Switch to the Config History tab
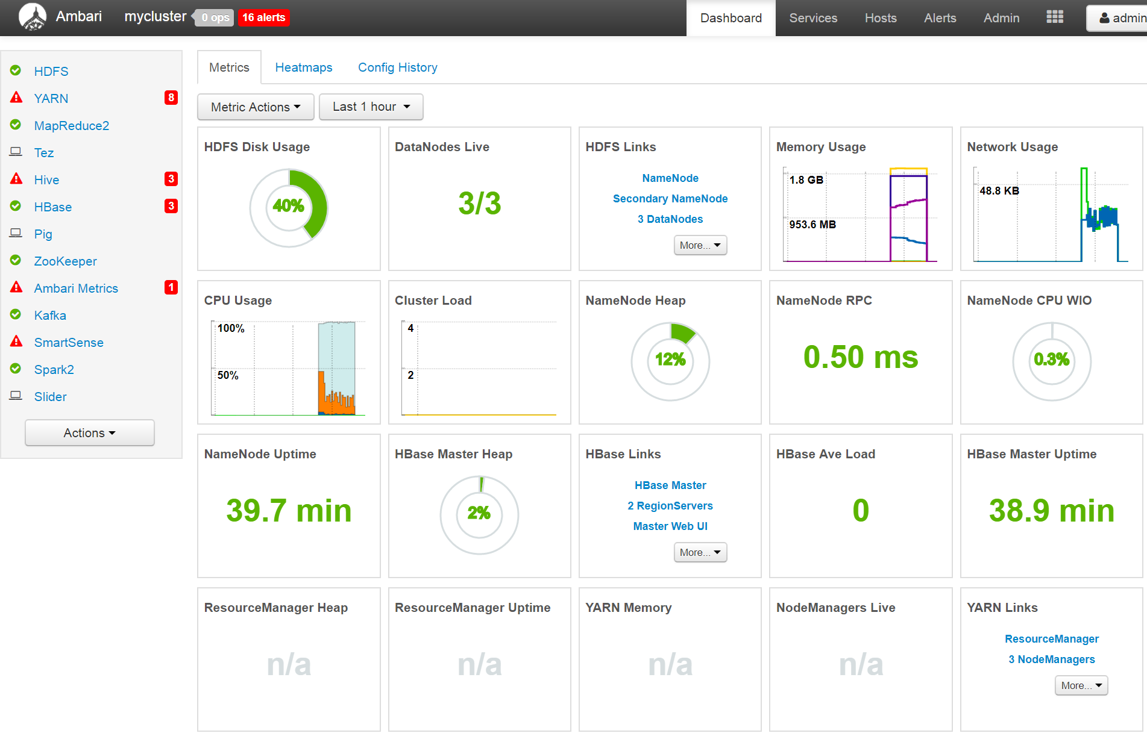 tap(398, 67)
